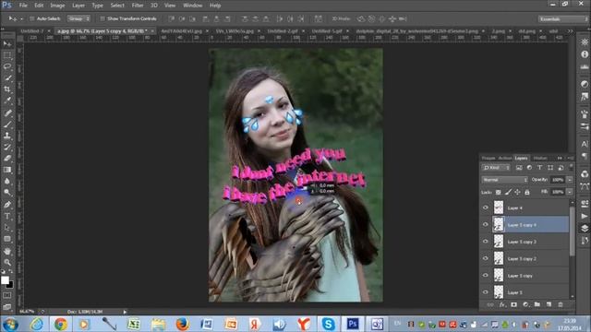Select the History Brush tool
The image size is (591, 332).
point(7,147)
